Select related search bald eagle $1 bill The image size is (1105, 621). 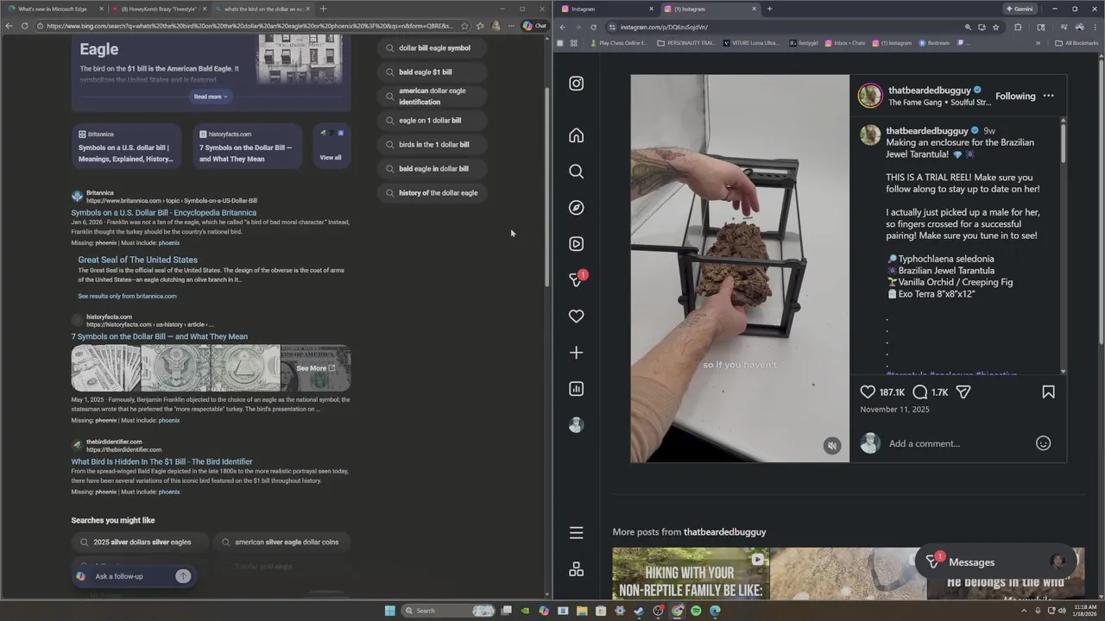[x=432, y=72]
